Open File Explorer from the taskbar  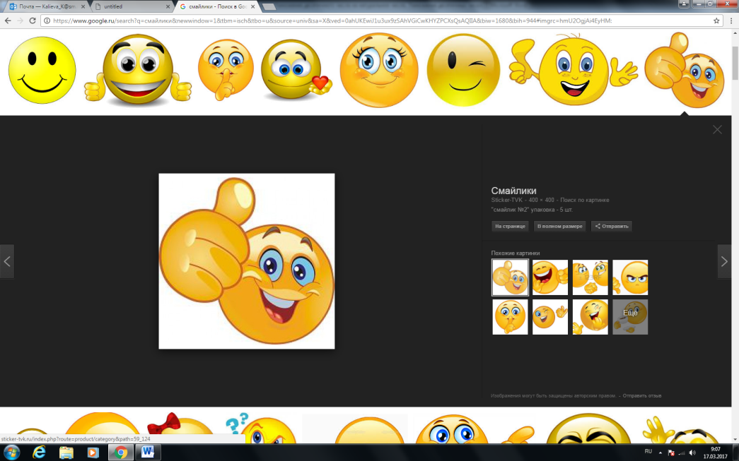tap(66, 453)
